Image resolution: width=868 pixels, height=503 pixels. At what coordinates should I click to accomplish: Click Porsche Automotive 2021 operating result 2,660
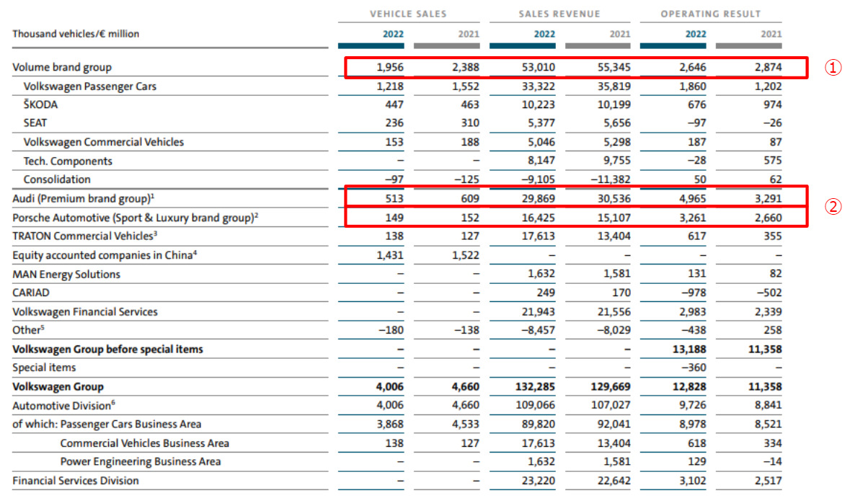point(768,218)
